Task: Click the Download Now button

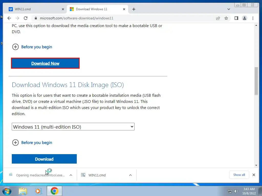Action: click(x=45, y=63)
